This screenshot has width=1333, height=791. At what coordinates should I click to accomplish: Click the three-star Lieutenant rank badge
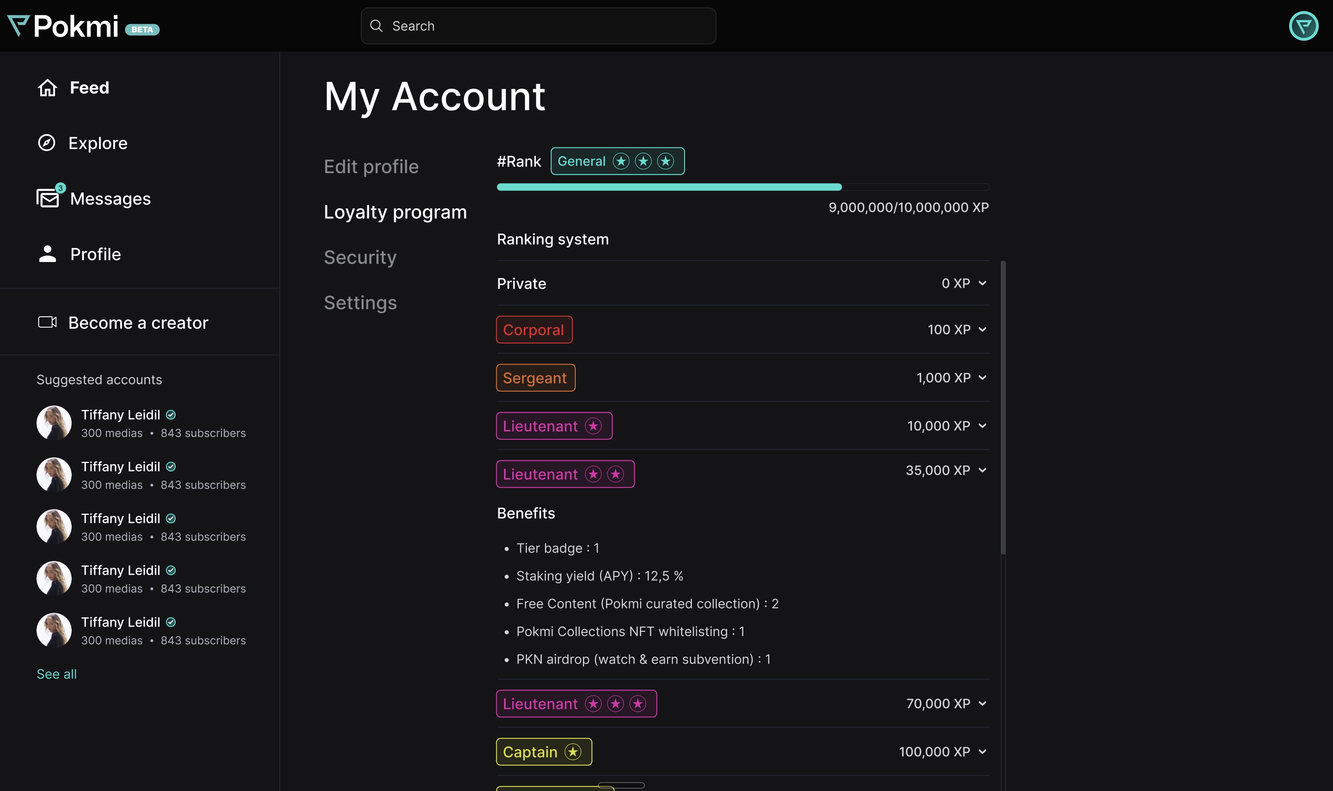tap(576, 704)
